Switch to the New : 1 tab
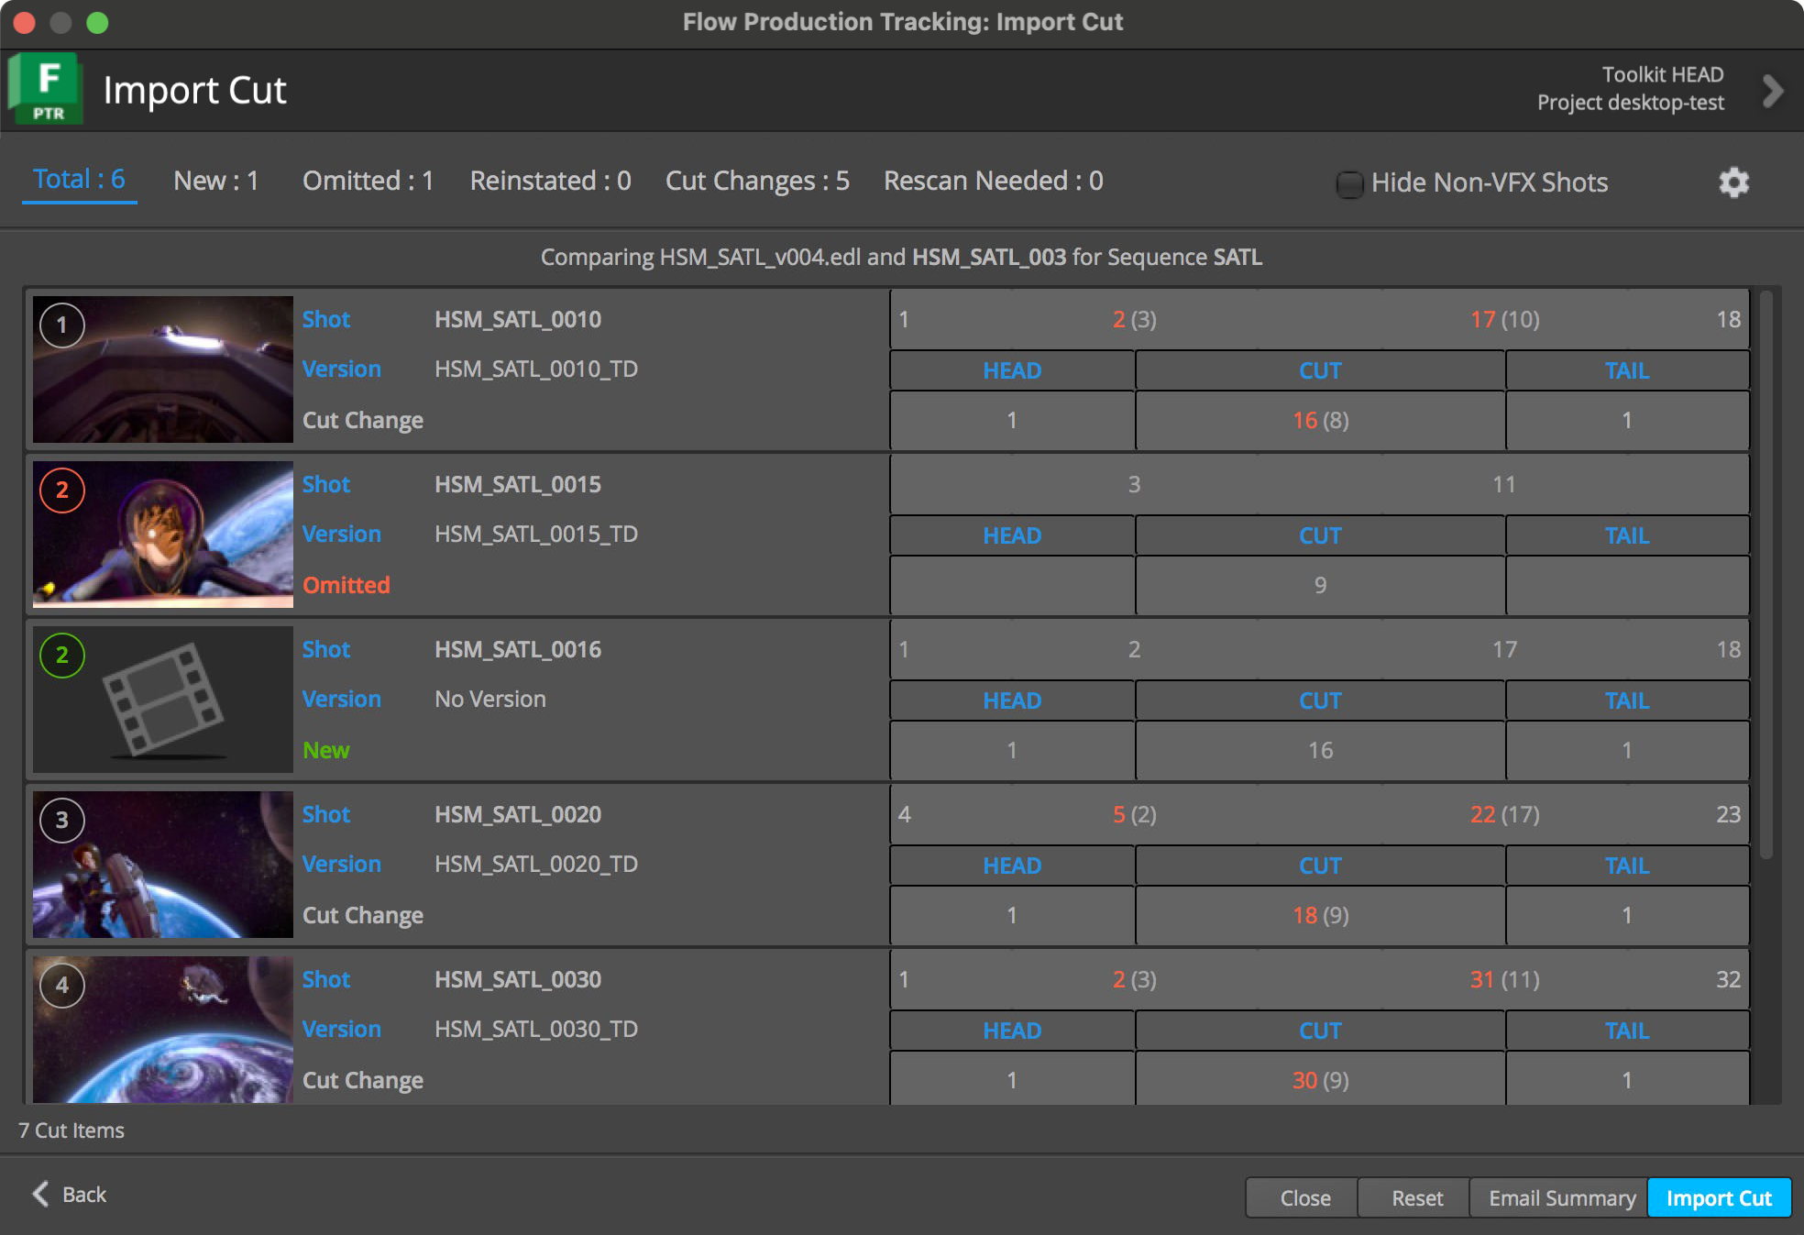This screenshot has height=1235, width=1804. [216, 181]
